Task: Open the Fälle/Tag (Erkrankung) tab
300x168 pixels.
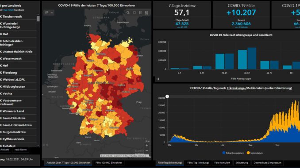Action: pos(170,163)
